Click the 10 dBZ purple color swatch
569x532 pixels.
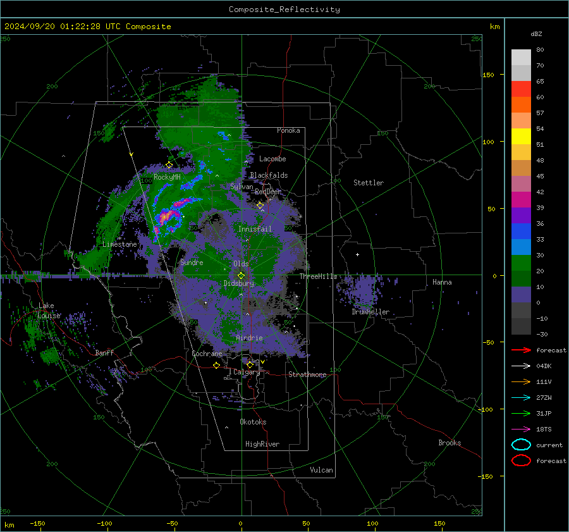[x=521, y=295]
